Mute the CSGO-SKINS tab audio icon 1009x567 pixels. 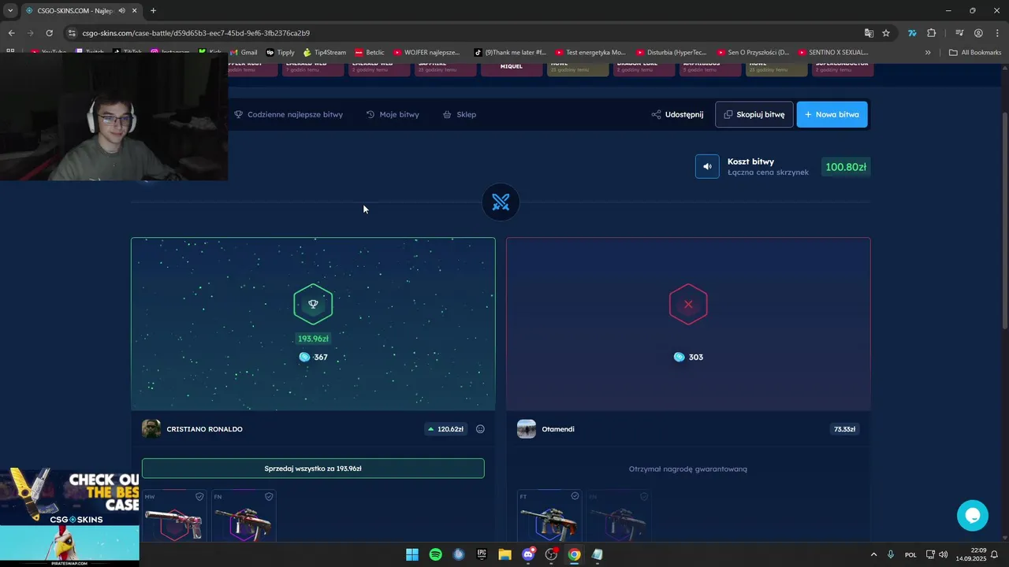tap(121, 10)
